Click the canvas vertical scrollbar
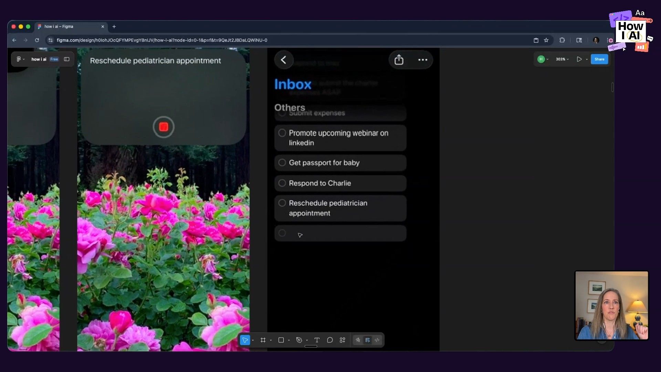 tap(612, 87)
